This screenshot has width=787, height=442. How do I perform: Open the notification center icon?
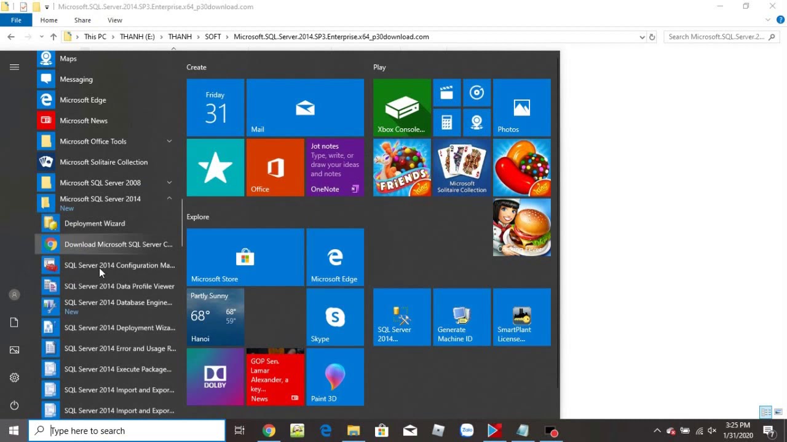(x=769, y=431)
